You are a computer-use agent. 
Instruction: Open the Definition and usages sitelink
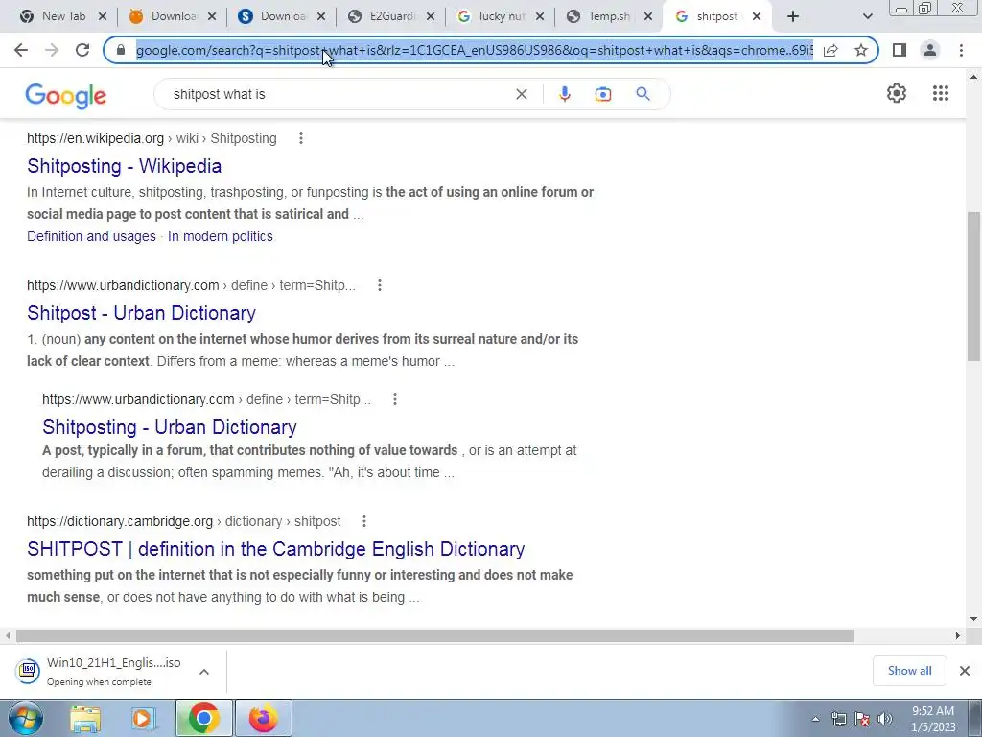[91, 236]
